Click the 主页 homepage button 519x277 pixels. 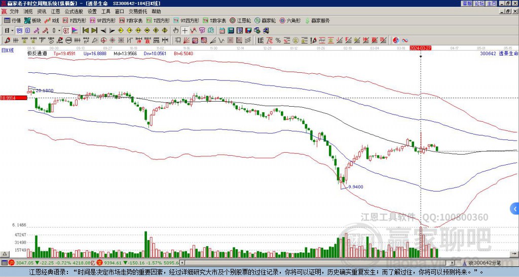(x=492, y=4)
